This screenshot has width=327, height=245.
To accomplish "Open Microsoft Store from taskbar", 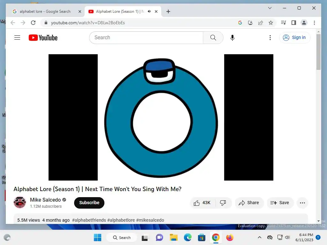I will tap(202, 237).
